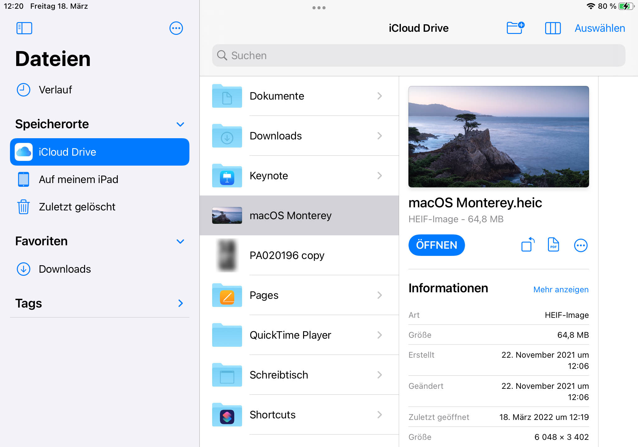Image resolution: width=638 pixels, height=447 pixels.
Task: Tap the three-dot multitasking control at top
Action: [319, 8]
